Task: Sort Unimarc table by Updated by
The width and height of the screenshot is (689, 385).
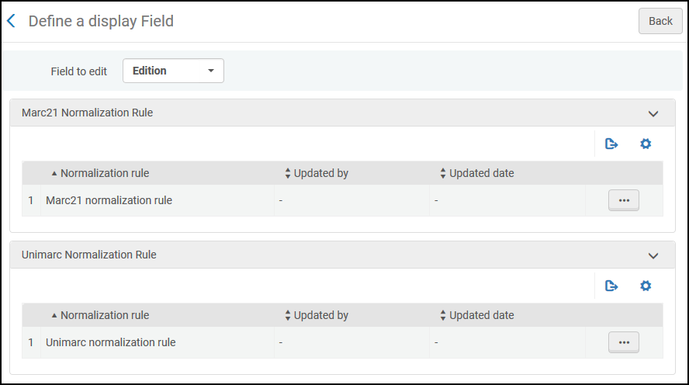Action: tap(317, 315)
